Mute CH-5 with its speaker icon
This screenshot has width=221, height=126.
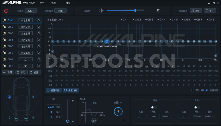click(x=39, y=46)
